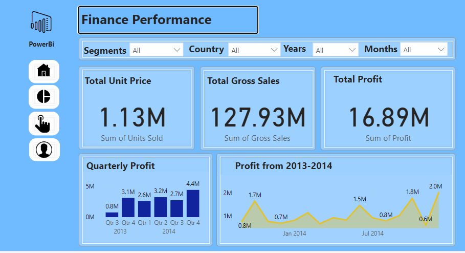Go to the Home page icon
The width and height of the screenshot is (465, 253).
coord(44,71)
